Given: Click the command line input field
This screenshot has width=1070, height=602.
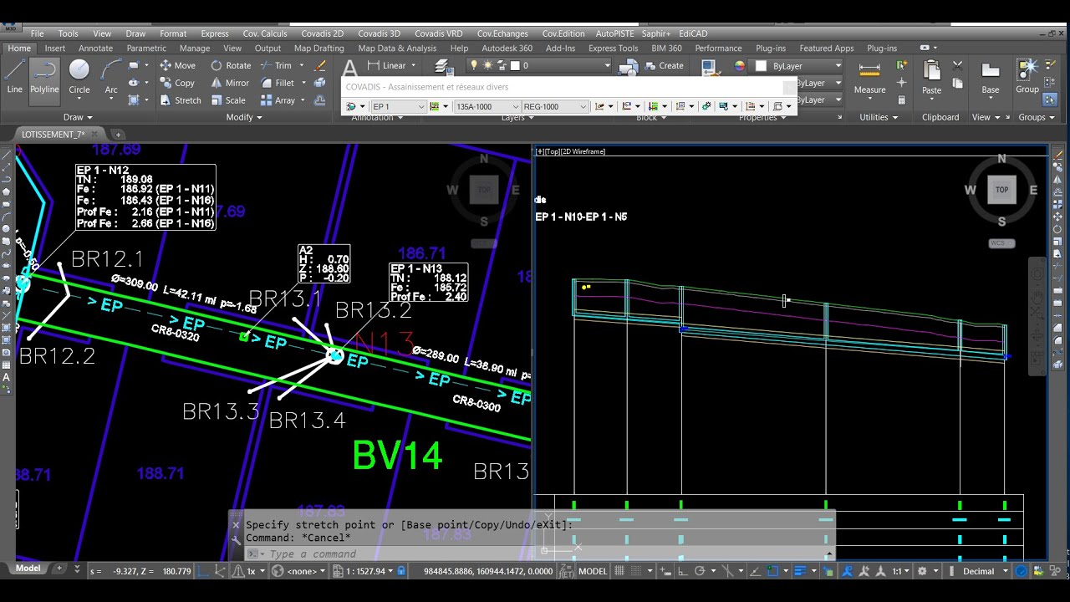Looking at the screenshot, I should click(x=535, y=554).
